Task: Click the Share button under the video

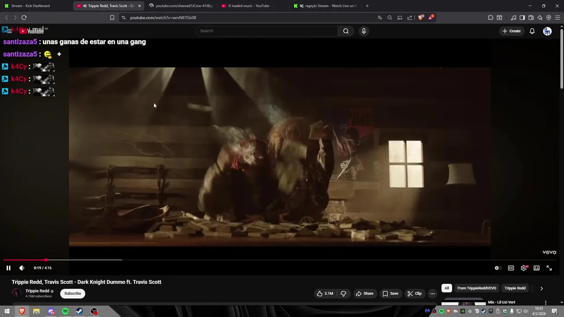Action: pos(364,294)
